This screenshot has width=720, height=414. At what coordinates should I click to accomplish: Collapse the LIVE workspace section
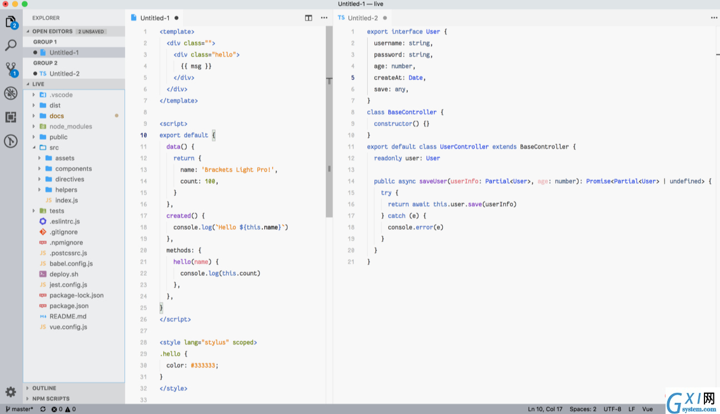pyautogui.click(x=28, y=84)
